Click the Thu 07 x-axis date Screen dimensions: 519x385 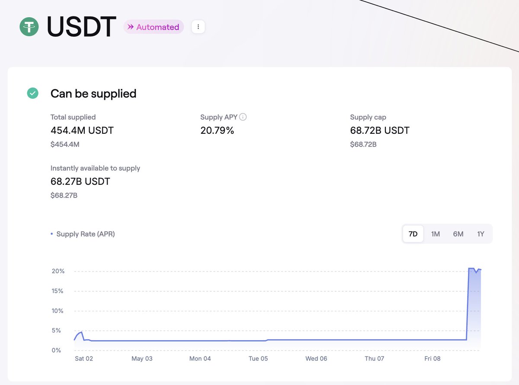(x=374, y=359)
